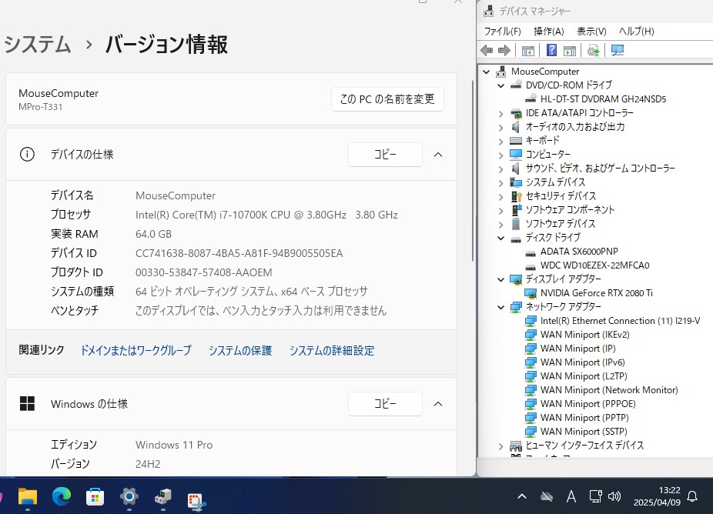713x514 pixels.
Task: Click the clock showing 13:22 2025/04/09
Action: click(x=657, y=496)
